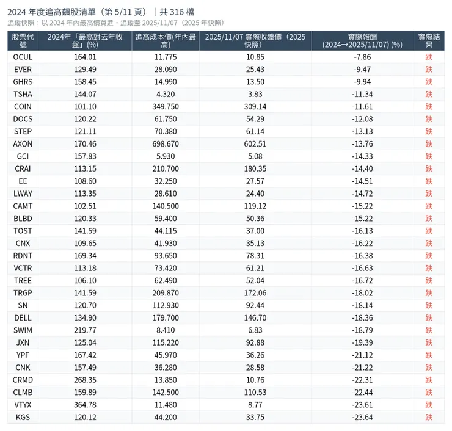Select VTYX's 364.78 percent value

pos(85,405)
